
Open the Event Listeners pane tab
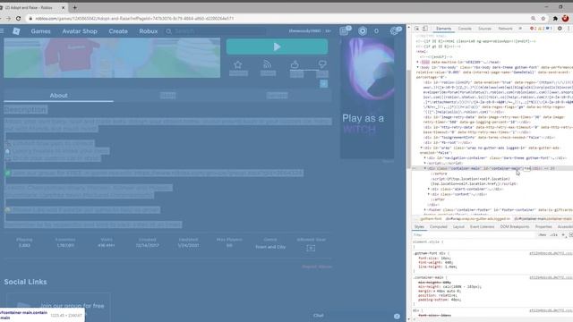tap(482, 226)
